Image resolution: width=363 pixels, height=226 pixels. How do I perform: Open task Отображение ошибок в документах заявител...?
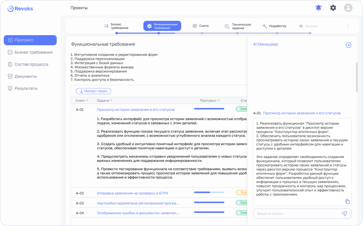[x=138, y=213]
